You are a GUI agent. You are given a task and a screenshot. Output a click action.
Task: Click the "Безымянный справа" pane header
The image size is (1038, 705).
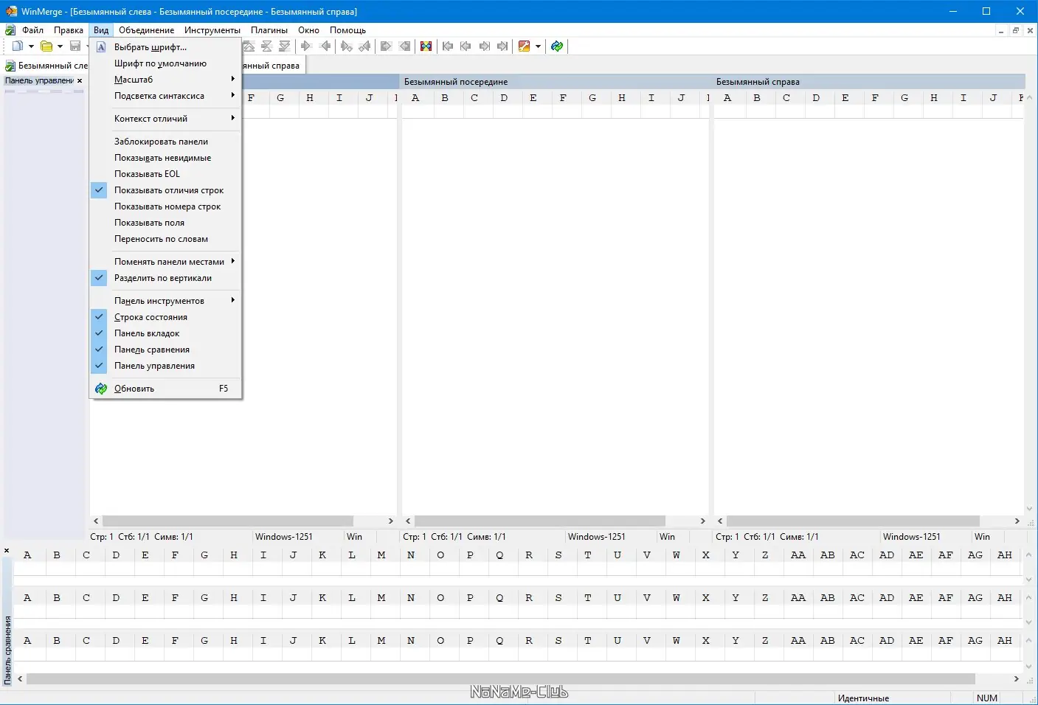(870, 82)
